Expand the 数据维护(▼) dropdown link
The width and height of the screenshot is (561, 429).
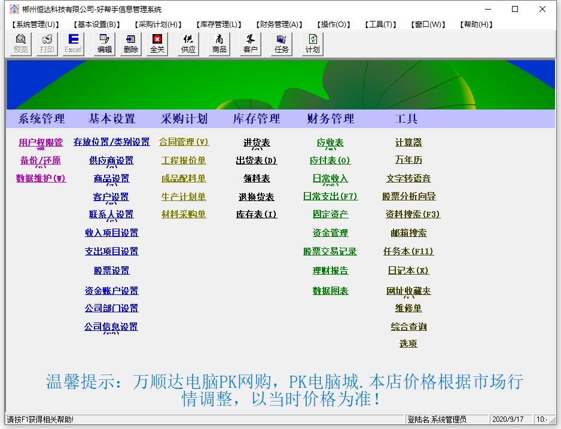pyautogui.click(x=41, y=178)
